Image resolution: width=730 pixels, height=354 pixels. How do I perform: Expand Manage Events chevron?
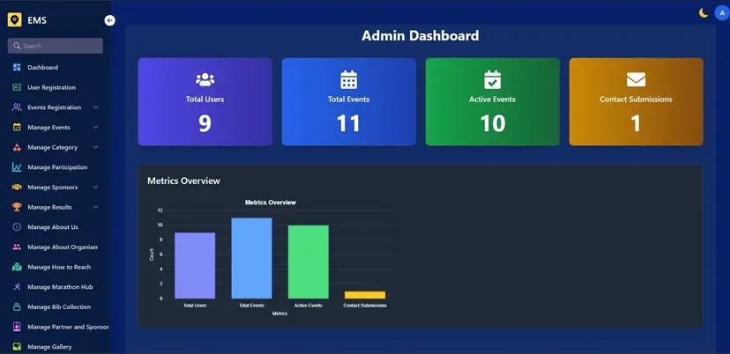click(95, 128)
